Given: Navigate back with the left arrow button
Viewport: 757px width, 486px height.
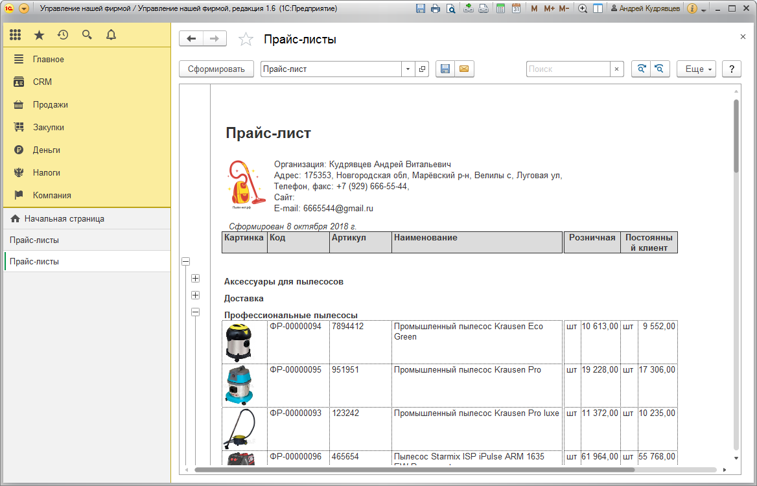Looking at the screenshot, I should point(191,39).
